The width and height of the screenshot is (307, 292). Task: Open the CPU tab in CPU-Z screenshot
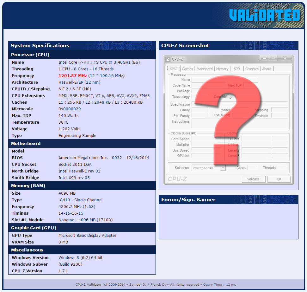(x=174, y=69)
